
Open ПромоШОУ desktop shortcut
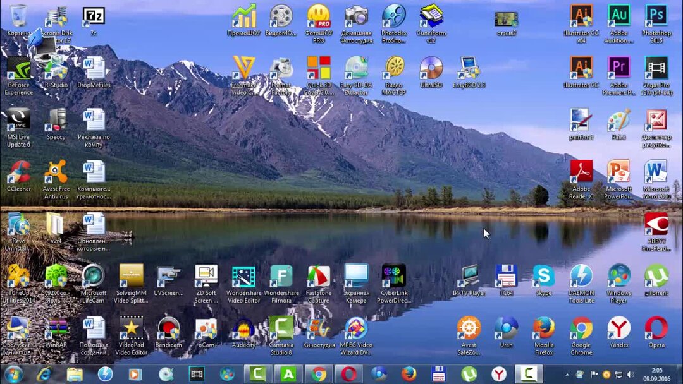coord(244,20)
